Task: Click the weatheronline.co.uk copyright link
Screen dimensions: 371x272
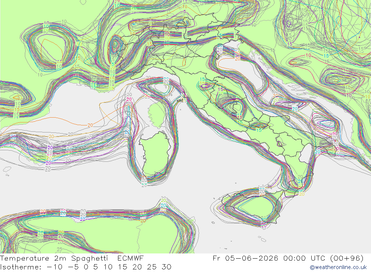Action: (x=338, y=267)
